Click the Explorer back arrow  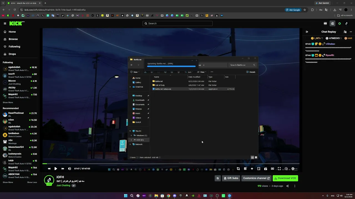(132, 65)
